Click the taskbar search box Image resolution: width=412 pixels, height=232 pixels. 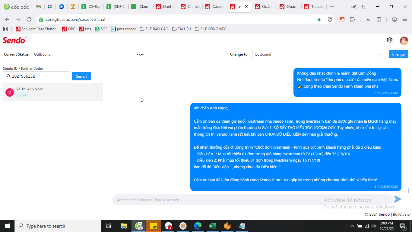[x=58, y=226]
